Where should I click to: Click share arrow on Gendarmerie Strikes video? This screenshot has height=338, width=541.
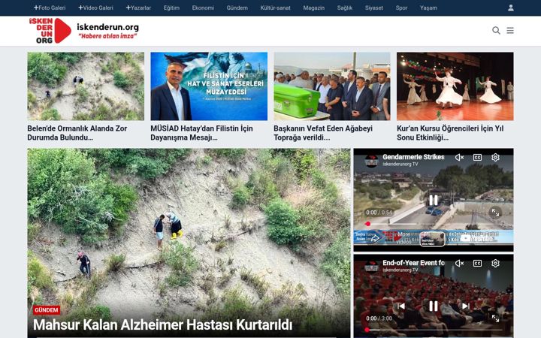[375, 237]
